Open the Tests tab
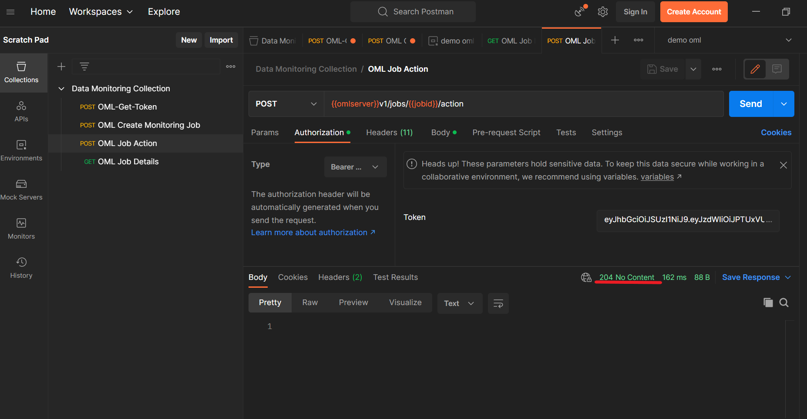The height and width of the screenshot is (419, 807). tap(566, 133)
